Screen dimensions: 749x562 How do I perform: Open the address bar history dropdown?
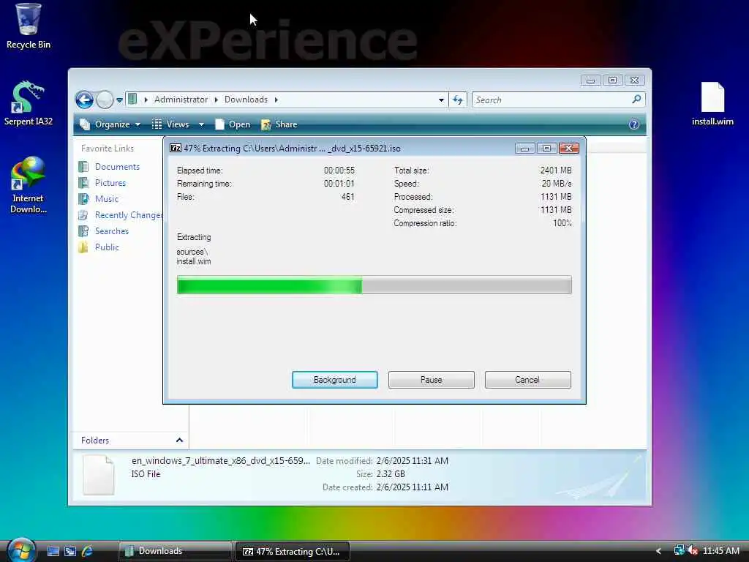441,100
